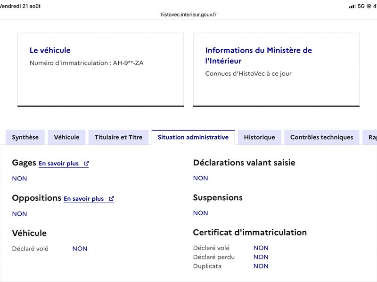Click the Gages NON value
This screenshot has width=377, height=282.
19,179
